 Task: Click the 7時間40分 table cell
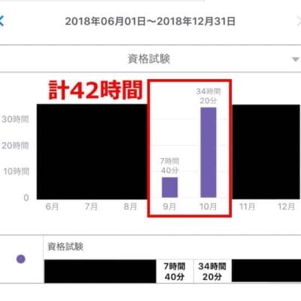175,272
